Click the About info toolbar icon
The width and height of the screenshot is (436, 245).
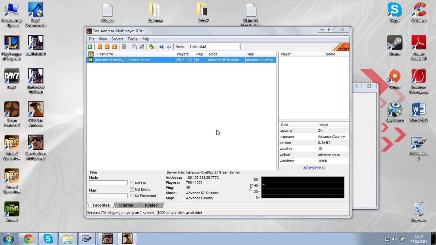(x=169, y=47)
